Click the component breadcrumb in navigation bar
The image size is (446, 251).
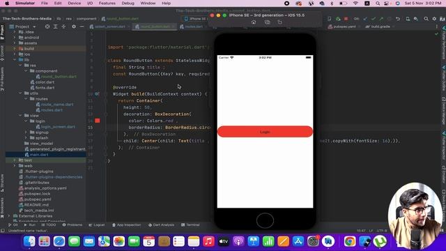tap(86, 19)
